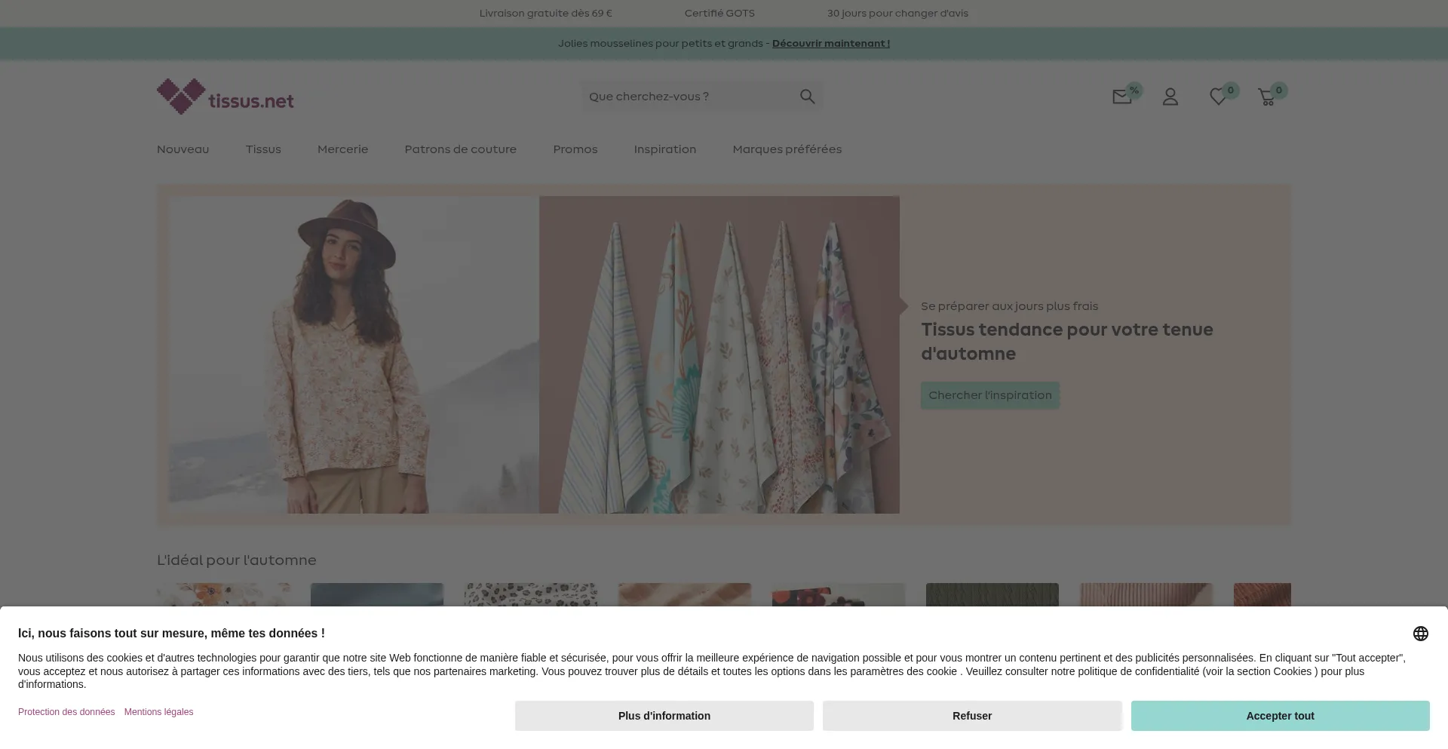Go to tissus.net homepage logo
This screenshot has width=1448, height=749.
(x=225, y=97)
